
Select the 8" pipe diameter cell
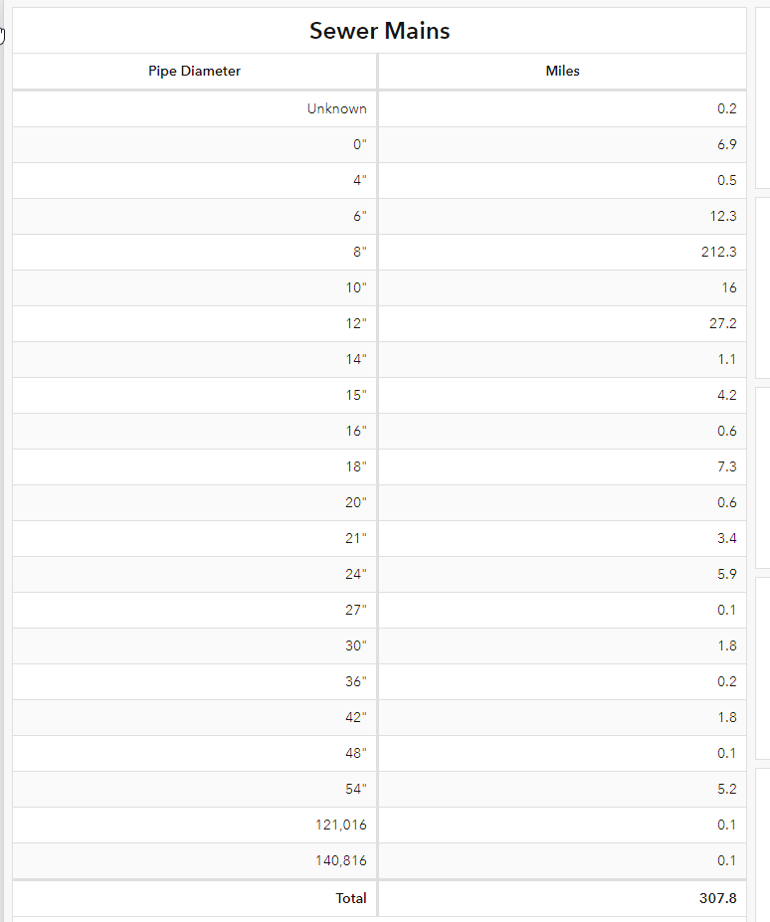pyautogui.click(x=358, y=253)
